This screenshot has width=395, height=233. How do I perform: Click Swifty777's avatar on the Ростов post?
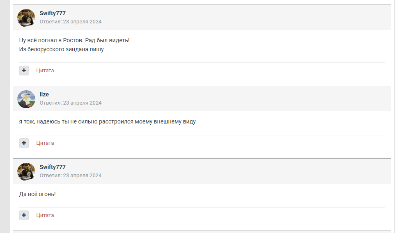tap(26, 18)
